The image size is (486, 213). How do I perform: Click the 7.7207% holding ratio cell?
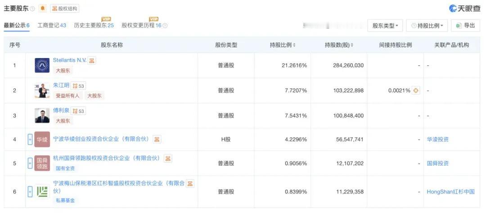(296, 91)
